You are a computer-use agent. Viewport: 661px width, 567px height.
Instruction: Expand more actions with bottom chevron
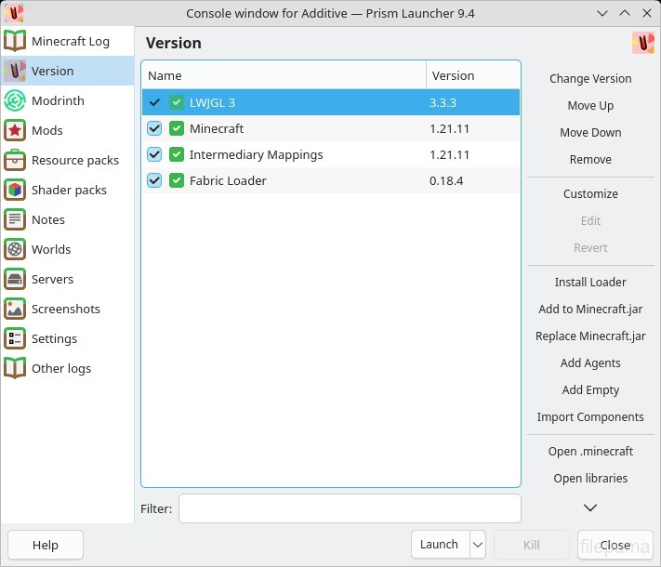tap(590, 508)
